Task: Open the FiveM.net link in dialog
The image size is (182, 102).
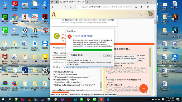Action: (85, 46)
